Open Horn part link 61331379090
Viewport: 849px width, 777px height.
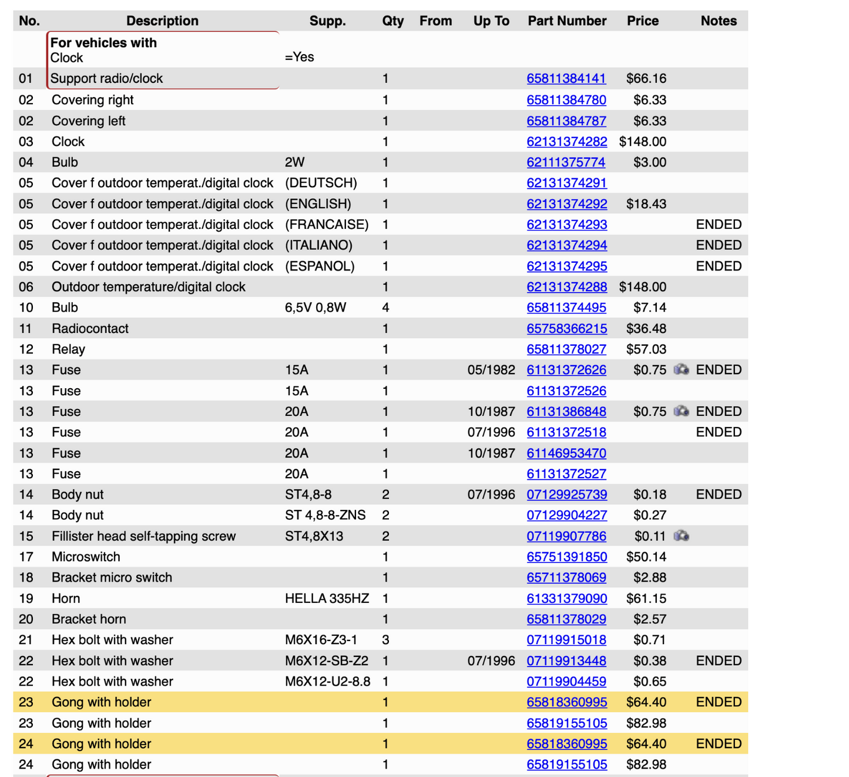pyautogui.click(x=567, y=599)
